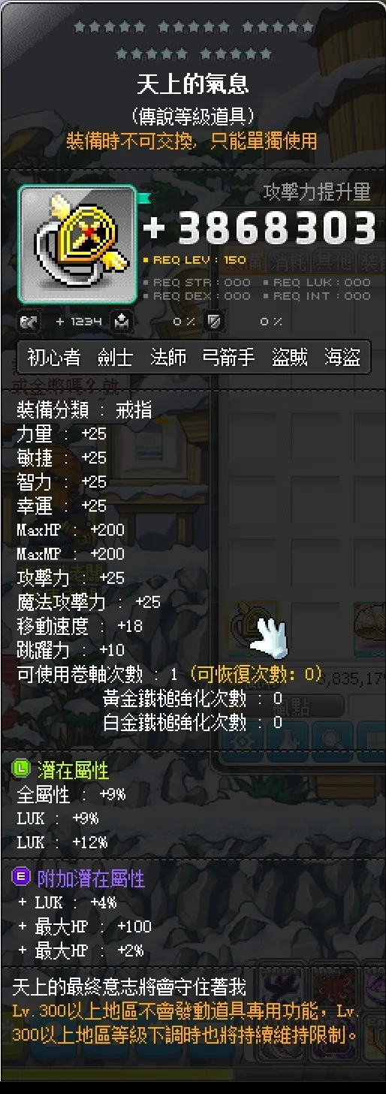Click the shield defense-ignore icon
This screenshot has height=1094, width=386.
coord(216,322)
